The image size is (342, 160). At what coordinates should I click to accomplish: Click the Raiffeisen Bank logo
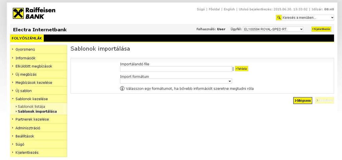[x=34, y=13]
